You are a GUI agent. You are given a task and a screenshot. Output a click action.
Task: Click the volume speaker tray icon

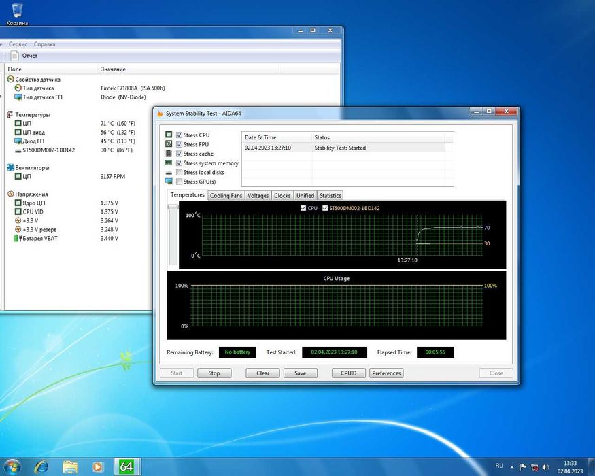[545, 467]
